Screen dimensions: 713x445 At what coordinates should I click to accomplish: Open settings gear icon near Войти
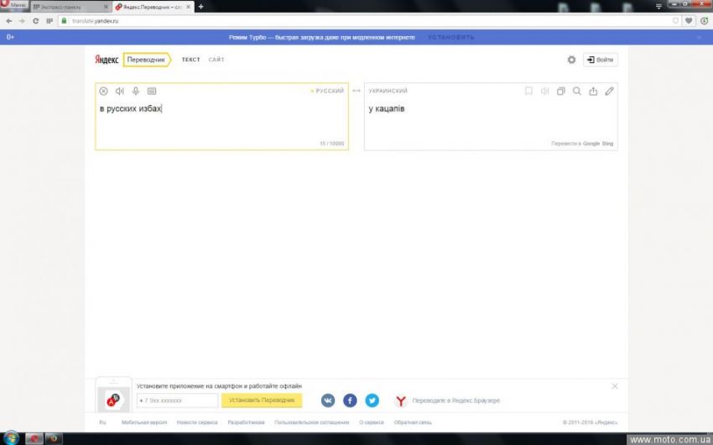tap(571, 60)
